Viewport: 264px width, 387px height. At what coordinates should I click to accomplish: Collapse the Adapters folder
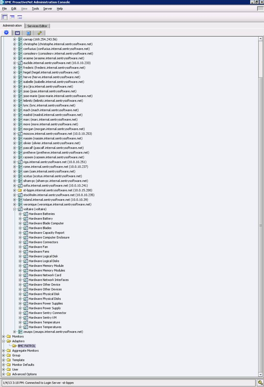pos(3,341)
